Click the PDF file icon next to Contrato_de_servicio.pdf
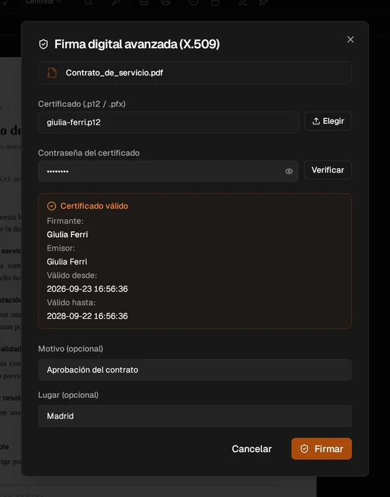Screen dimensions: 390x497 [x=52, y=73]
